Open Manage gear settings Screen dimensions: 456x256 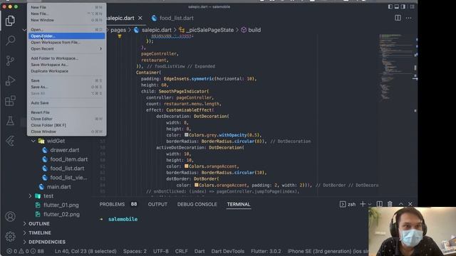pyautogui.click(x=10, y=237)
